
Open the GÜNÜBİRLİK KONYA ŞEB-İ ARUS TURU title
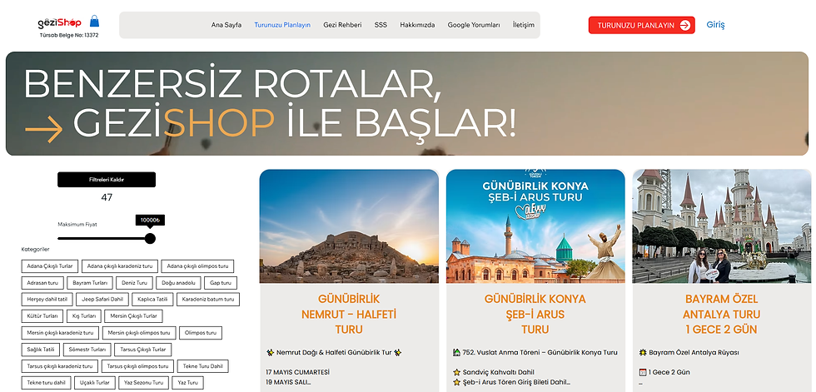(x=535, y=314)
